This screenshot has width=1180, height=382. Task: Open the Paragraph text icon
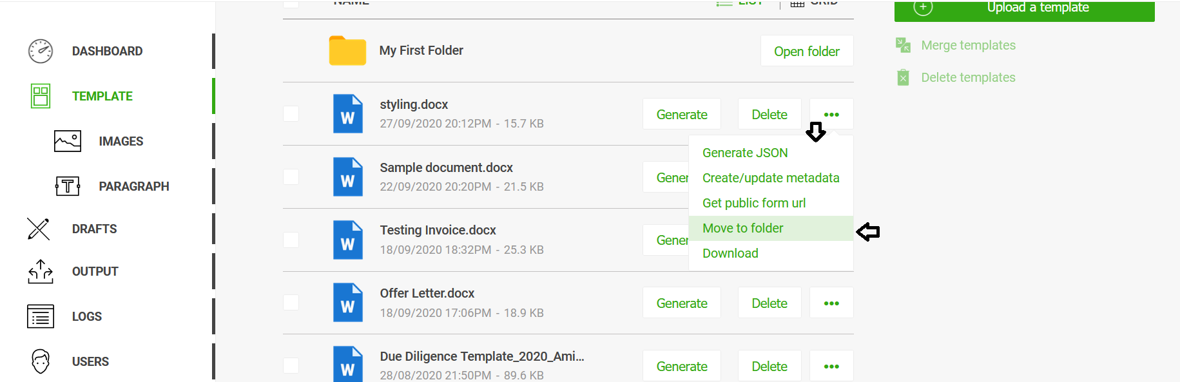click(68, 186)
